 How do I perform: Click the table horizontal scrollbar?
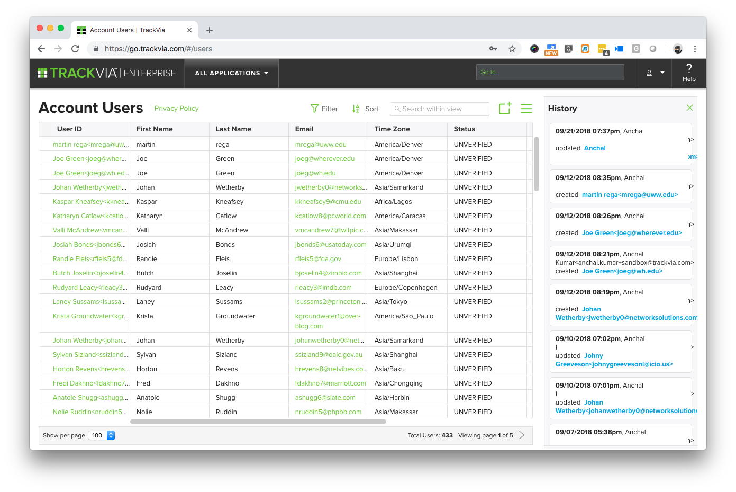pyautogui.click(x=258, y=422)
